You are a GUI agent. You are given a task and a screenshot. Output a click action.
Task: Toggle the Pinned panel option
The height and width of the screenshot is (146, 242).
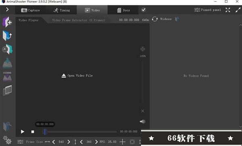(x=207, y=10)
